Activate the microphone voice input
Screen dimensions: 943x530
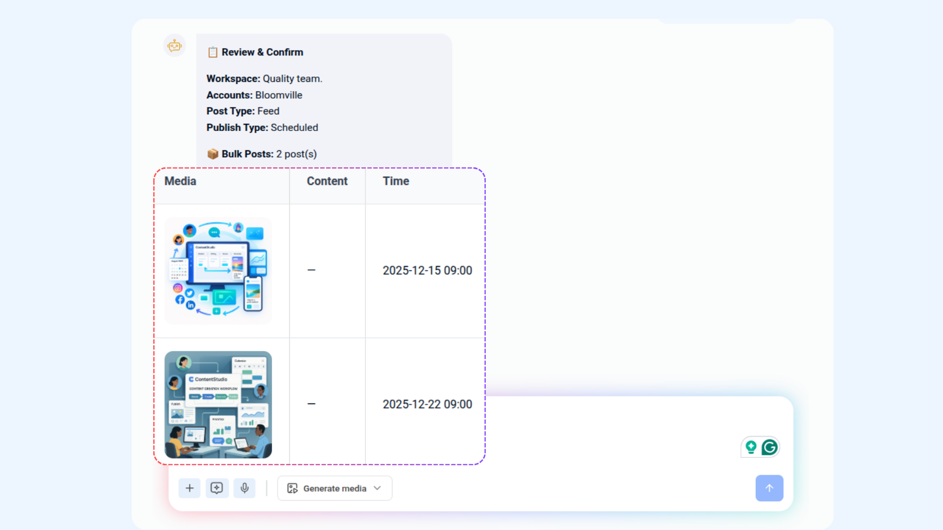click(x=245, y=488)
